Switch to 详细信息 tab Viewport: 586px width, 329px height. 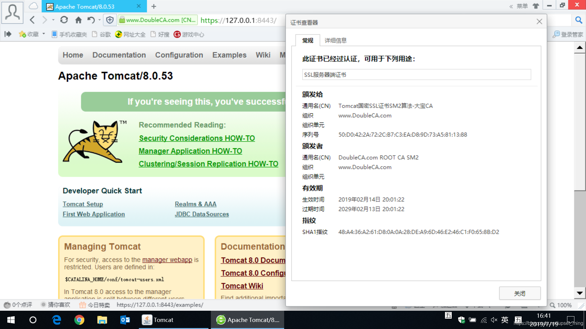pyautogui.click(x=335, y=41)
